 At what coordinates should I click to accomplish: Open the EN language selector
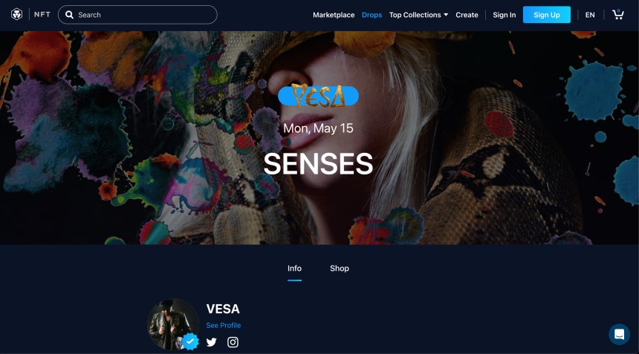pos(590,15)
